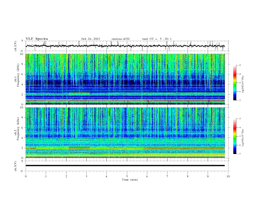
Task: Click the ch.2 color scale bar
Action: pyautogui.click(x=235, y=136)
